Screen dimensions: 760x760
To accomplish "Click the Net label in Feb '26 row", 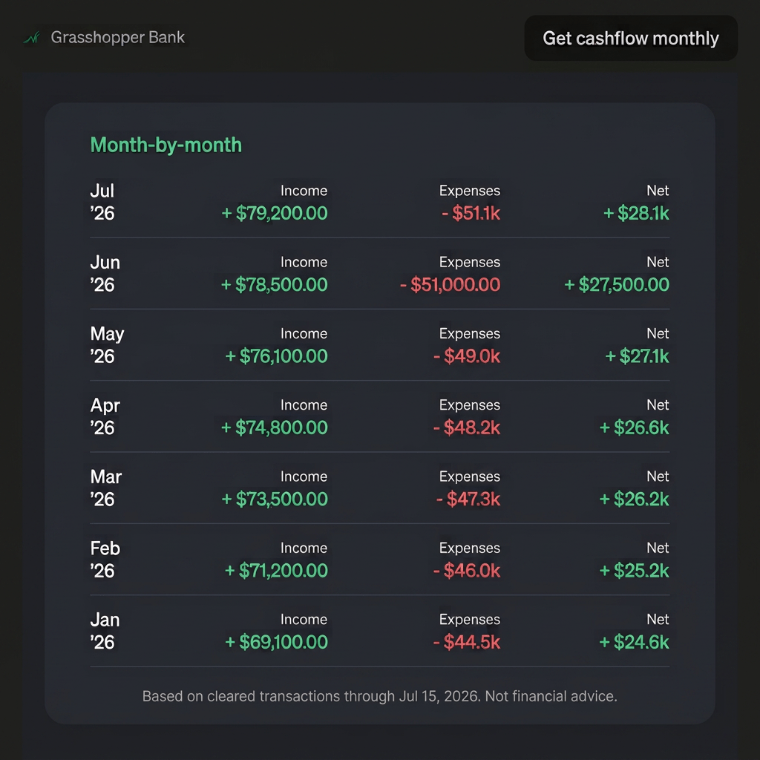I will pyautogui.click(x=658, y=548).
